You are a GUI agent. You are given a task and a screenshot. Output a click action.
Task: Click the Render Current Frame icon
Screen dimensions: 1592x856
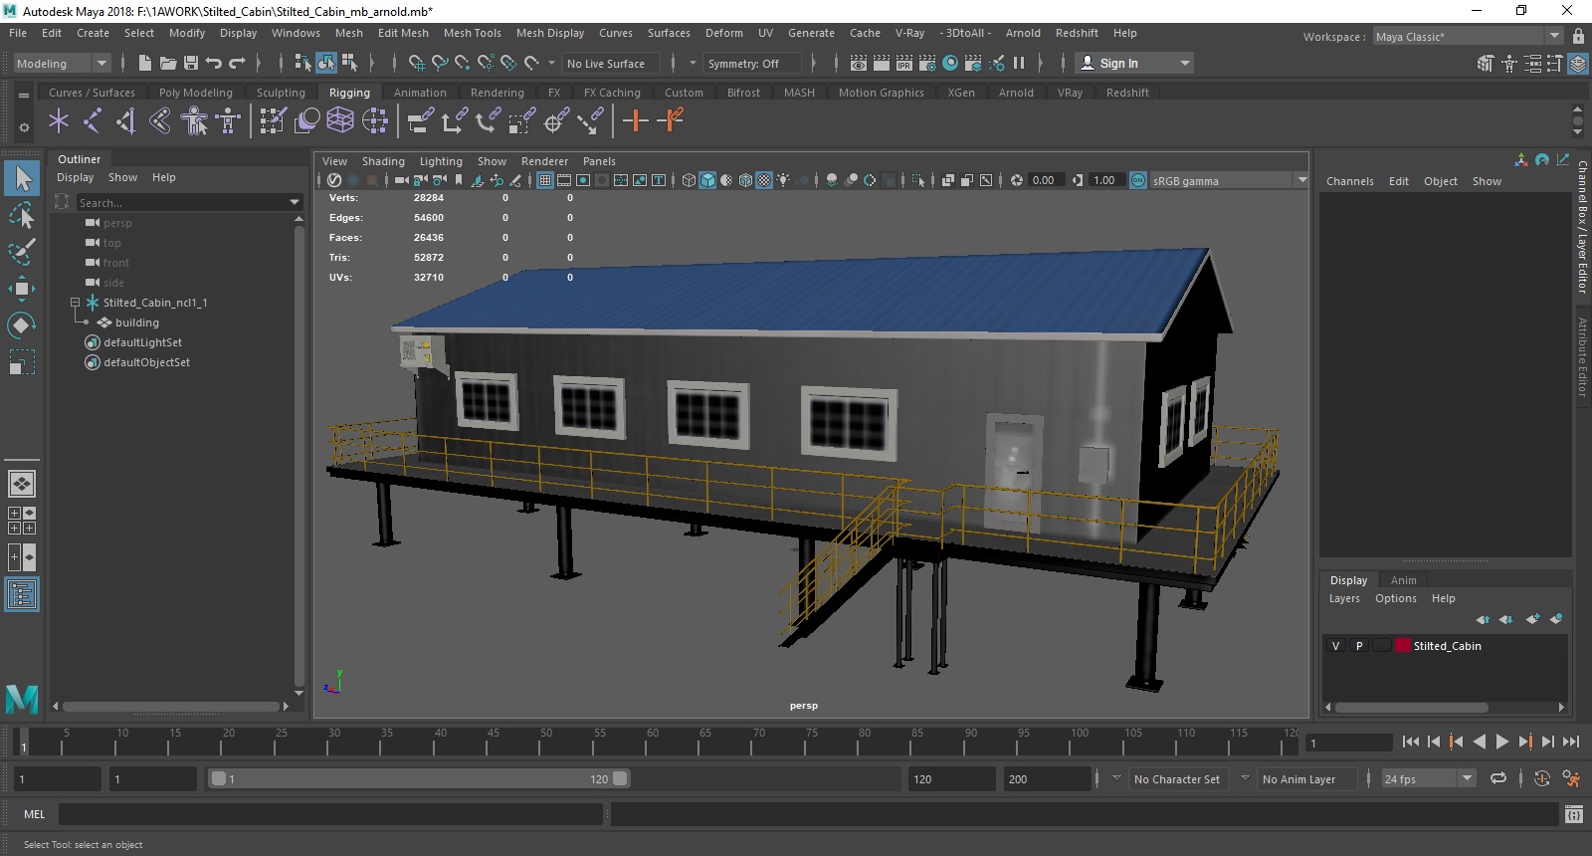(x=882, y=63)
